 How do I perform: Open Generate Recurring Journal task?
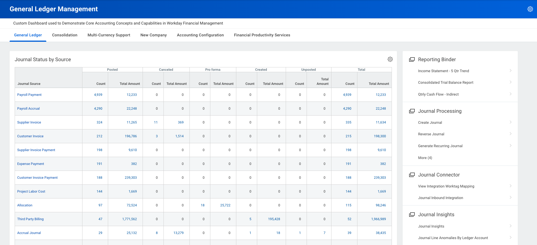pyautogui.click(x=440, y=146)
